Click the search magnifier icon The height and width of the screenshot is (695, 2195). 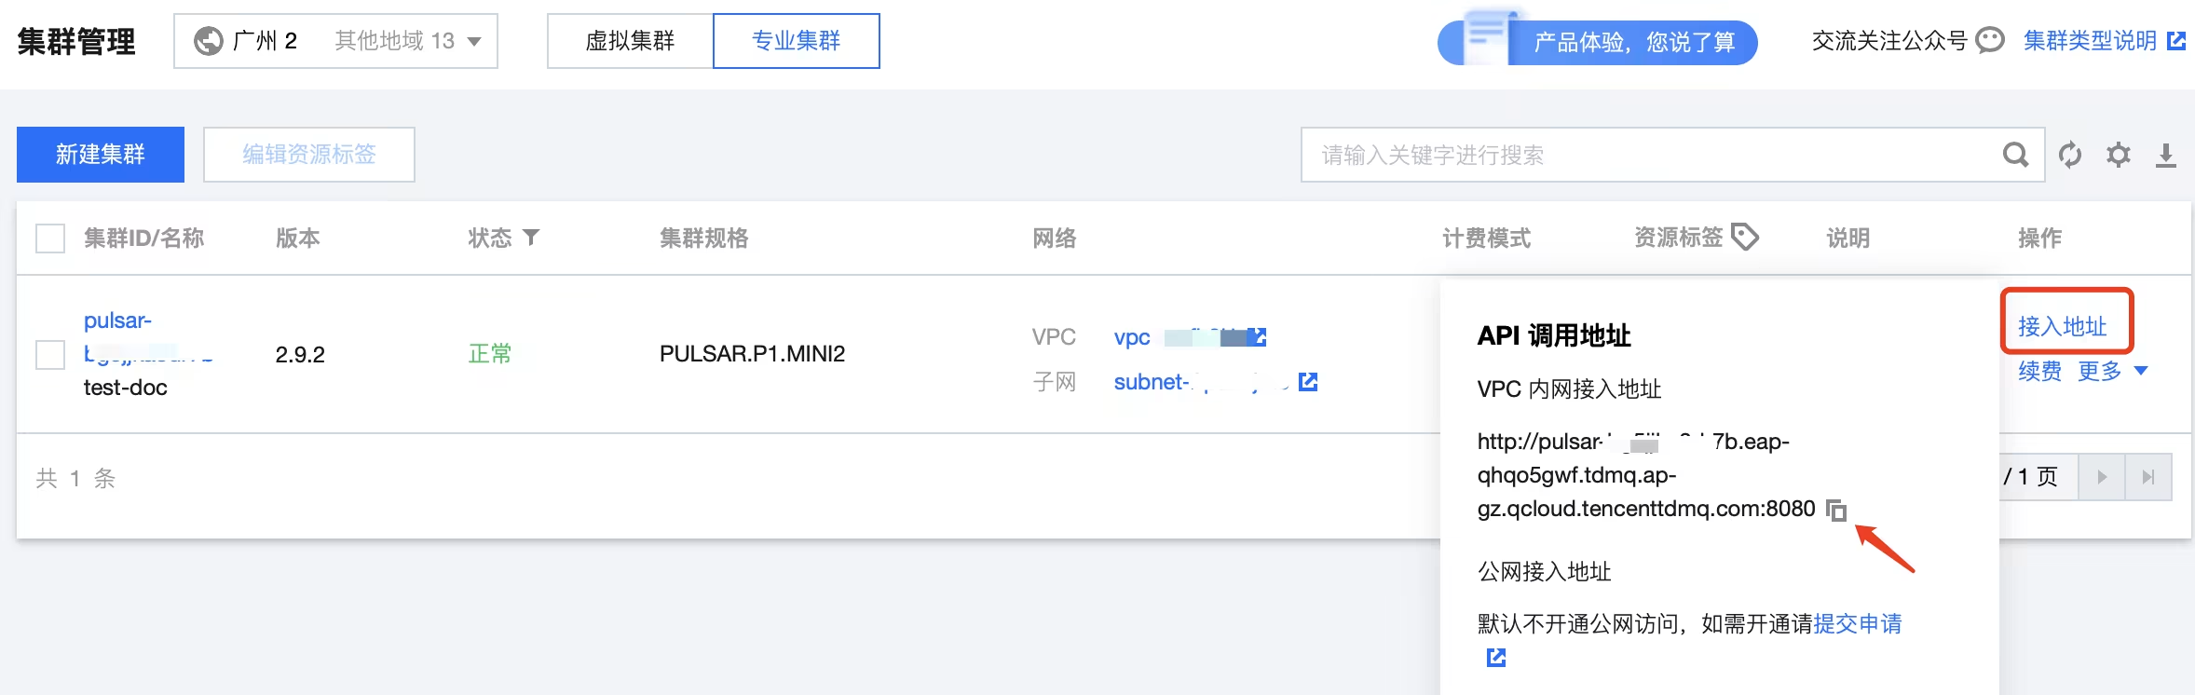tap(2015, 155)
